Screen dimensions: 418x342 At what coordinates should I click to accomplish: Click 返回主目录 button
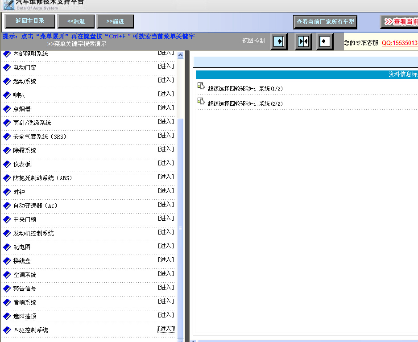point(30,21)
